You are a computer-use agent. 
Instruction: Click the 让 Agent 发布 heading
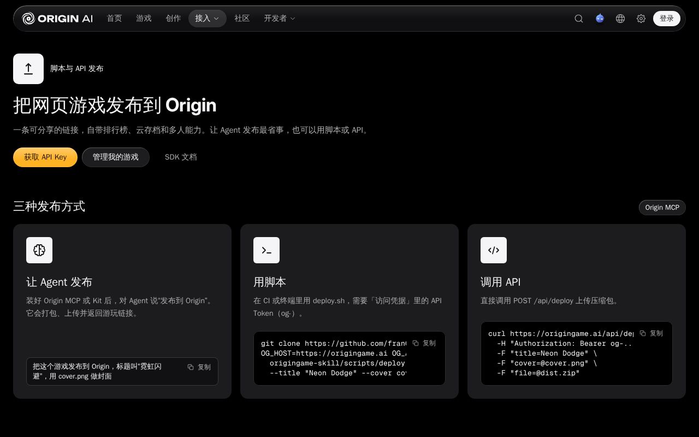(x=59, y=282)
